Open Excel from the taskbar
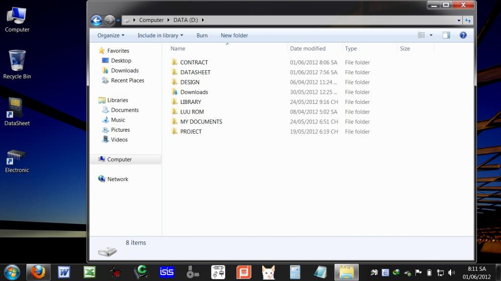 [90, 272]
